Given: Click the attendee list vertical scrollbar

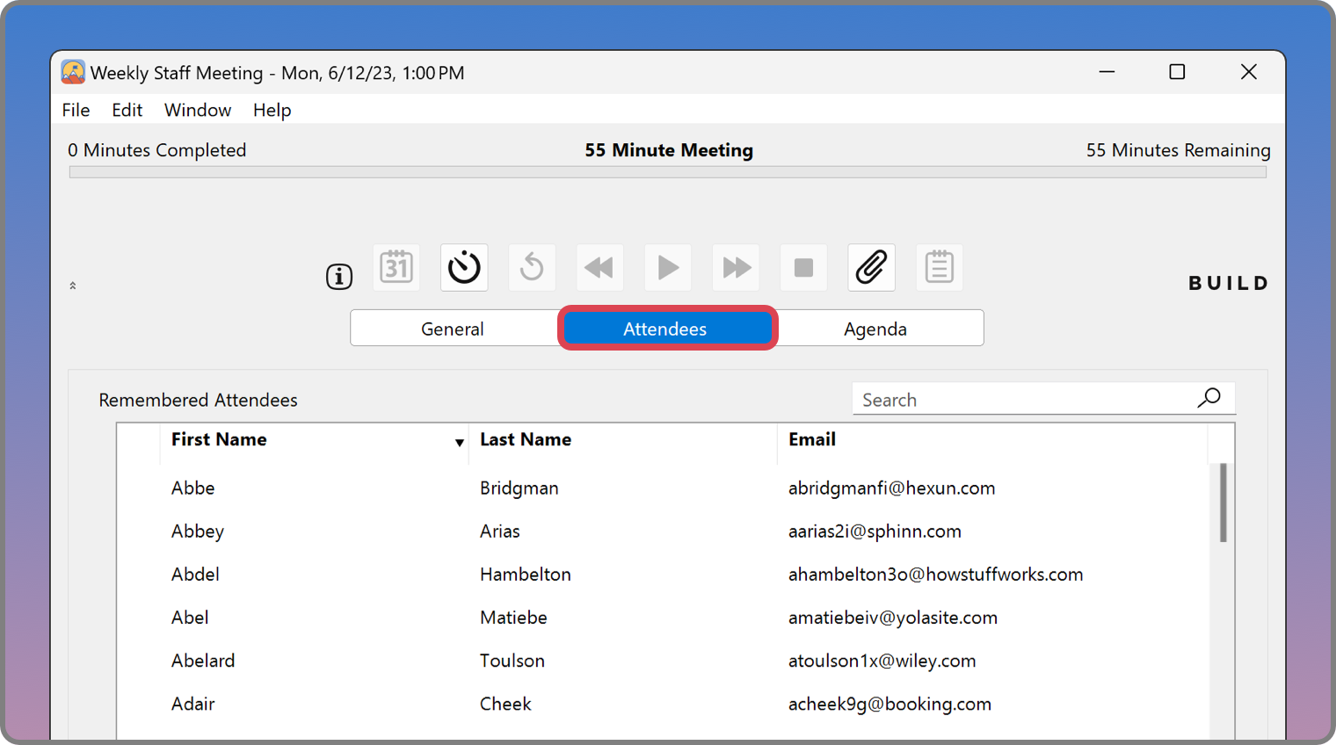Looking at the screenshot, I should pos(1223,503).
